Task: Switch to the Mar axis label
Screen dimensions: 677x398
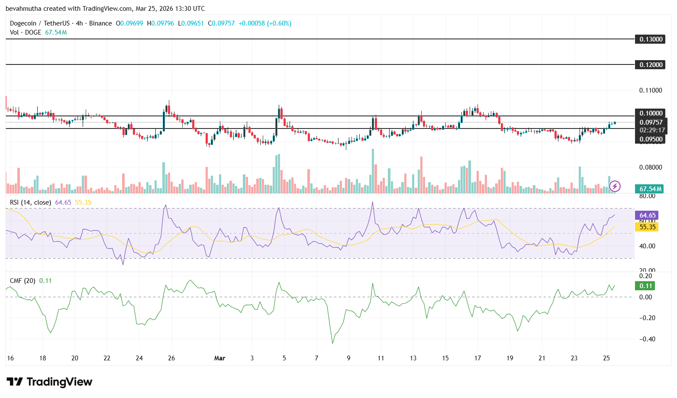Action: [x=220, y=358]
